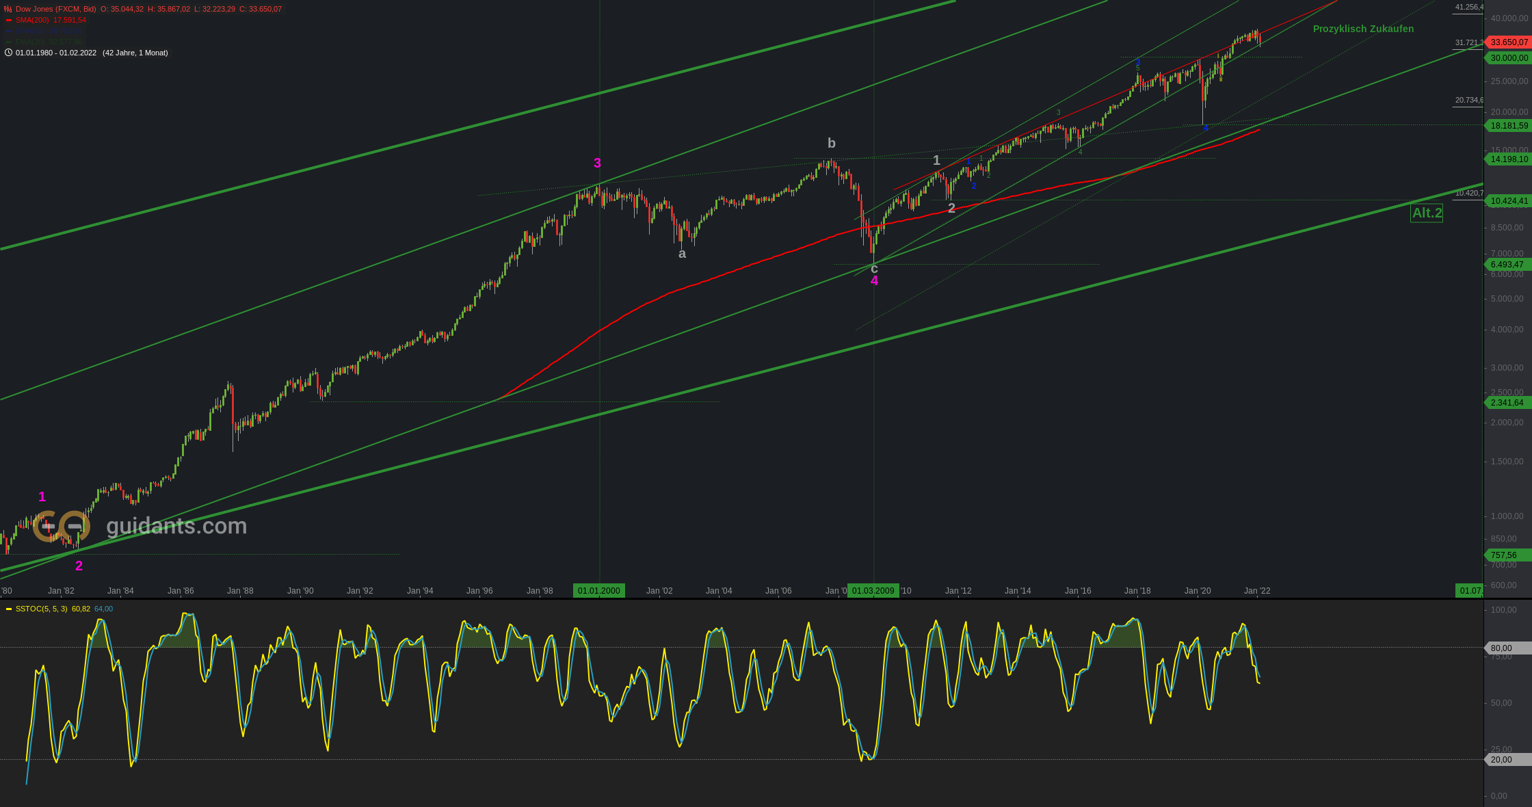
Task: Click the 757,56 green price level tag
Action: 1508,555
